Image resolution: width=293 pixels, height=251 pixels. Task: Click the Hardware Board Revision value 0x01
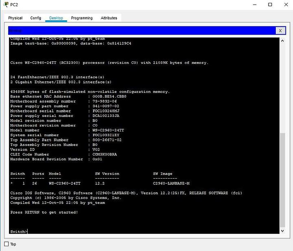pyautogui.click(x=97, y=159)
